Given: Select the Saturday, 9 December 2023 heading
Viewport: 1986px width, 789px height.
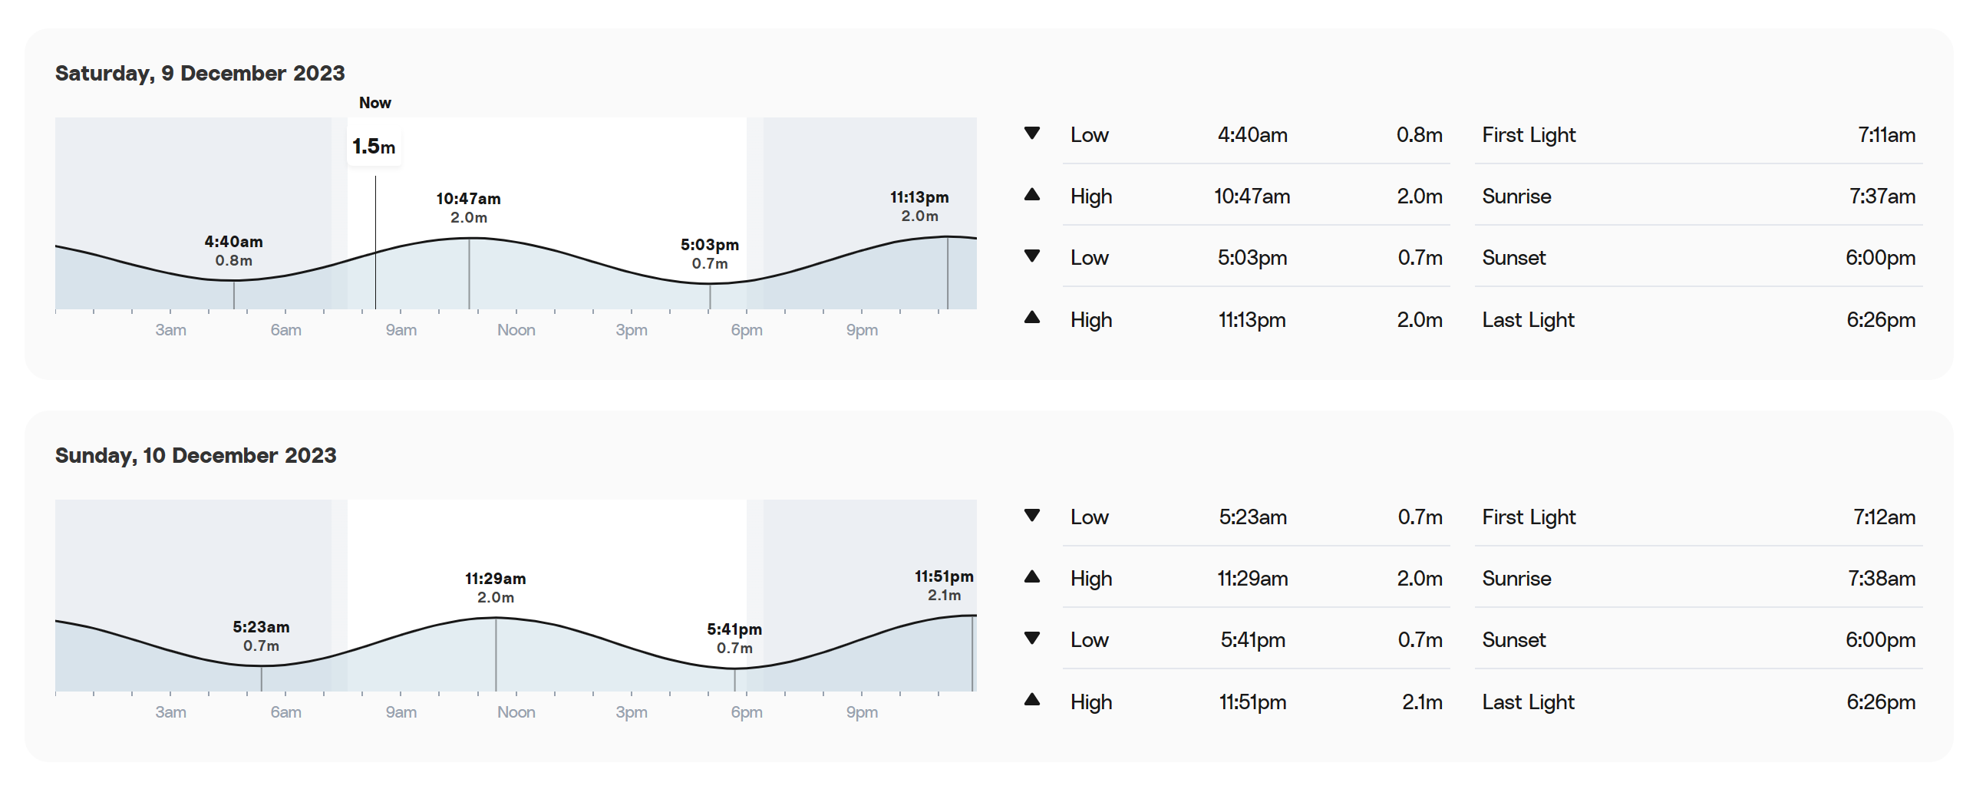Looking at the screenshot, I should (x=200, y=73).
